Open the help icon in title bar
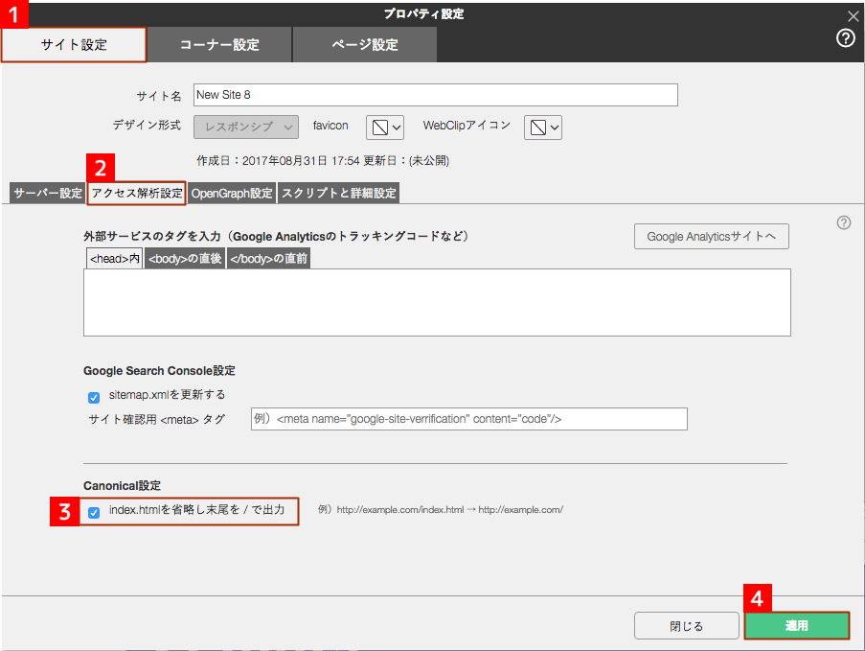This screenshot has height=651, width=865. pyautogui.click(x=845, y=38)
